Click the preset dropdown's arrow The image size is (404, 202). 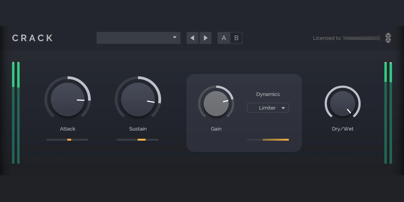point(175,38)
